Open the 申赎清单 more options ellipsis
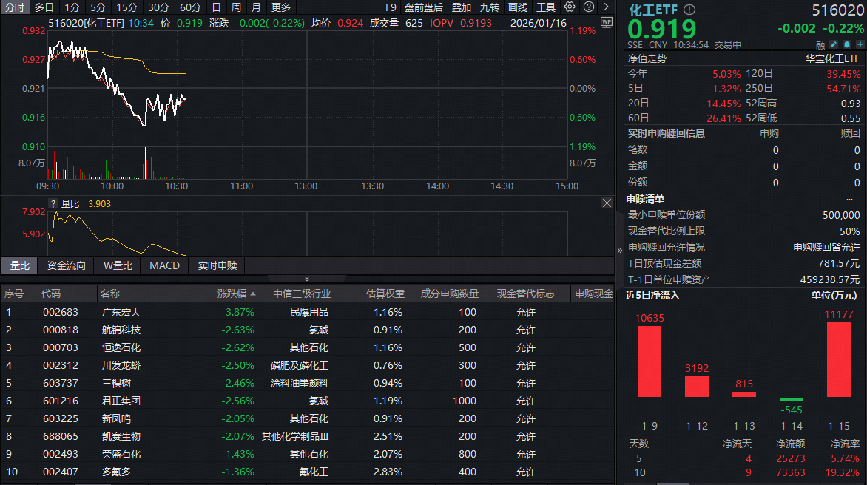This screenshot has height=485, width=867. (849, 199)
